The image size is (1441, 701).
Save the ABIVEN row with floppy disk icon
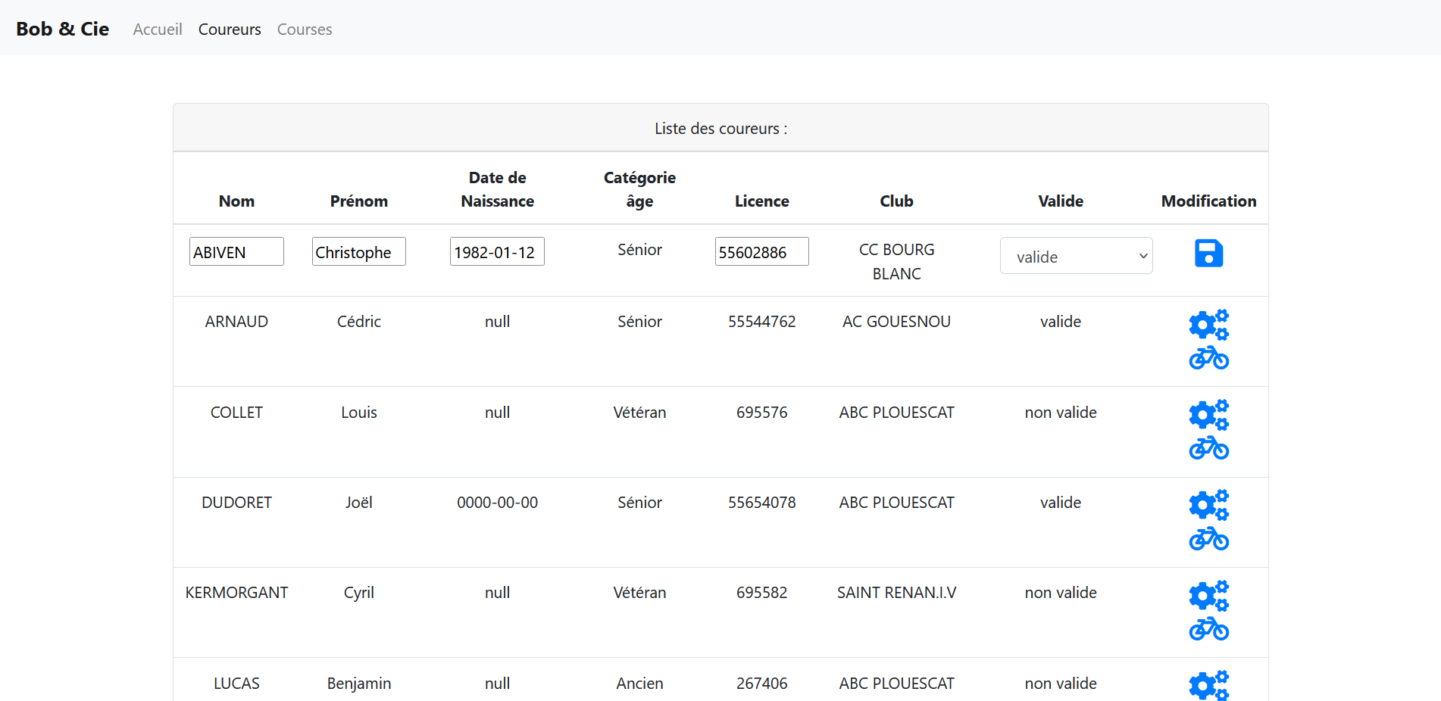pos(1208,254)
